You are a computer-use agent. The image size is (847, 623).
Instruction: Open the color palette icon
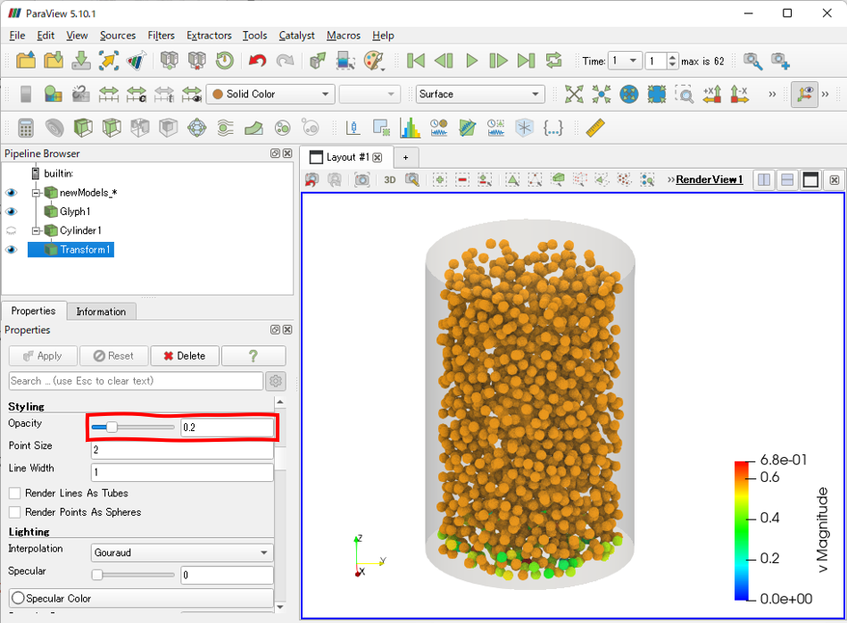(374, 61)
